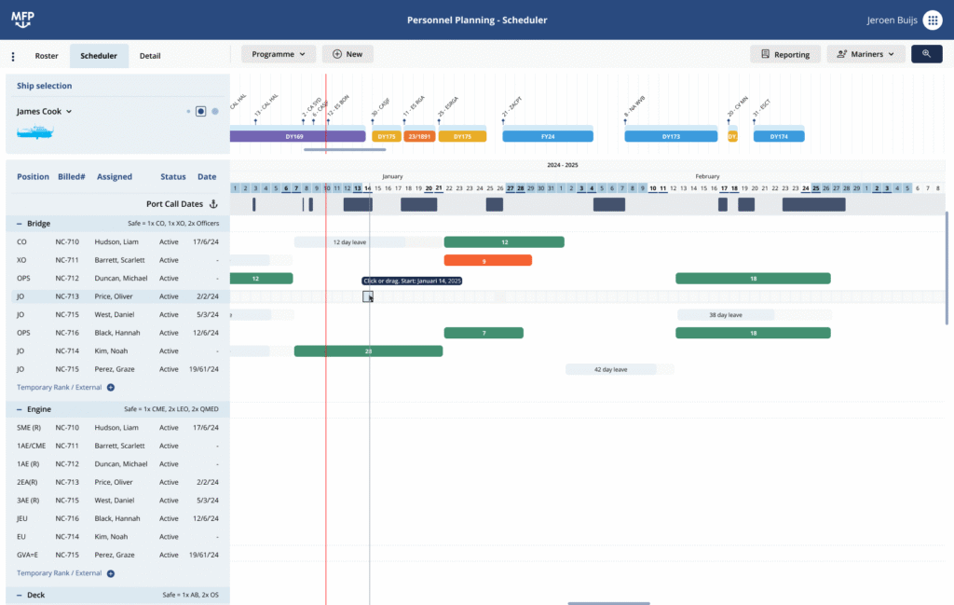The image size is (954, 605).
Task: Open the apps grid beside Jeroen Buijs
Action: (x=933, y=20)
